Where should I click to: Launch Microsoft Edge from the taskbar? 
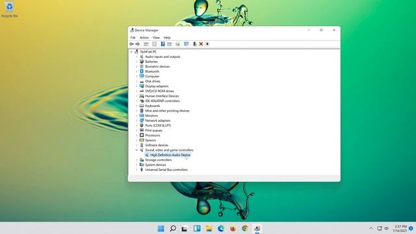(221, 228)
